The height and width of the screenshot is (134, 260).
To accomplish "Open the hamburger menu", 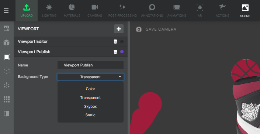I will (6, 10).
